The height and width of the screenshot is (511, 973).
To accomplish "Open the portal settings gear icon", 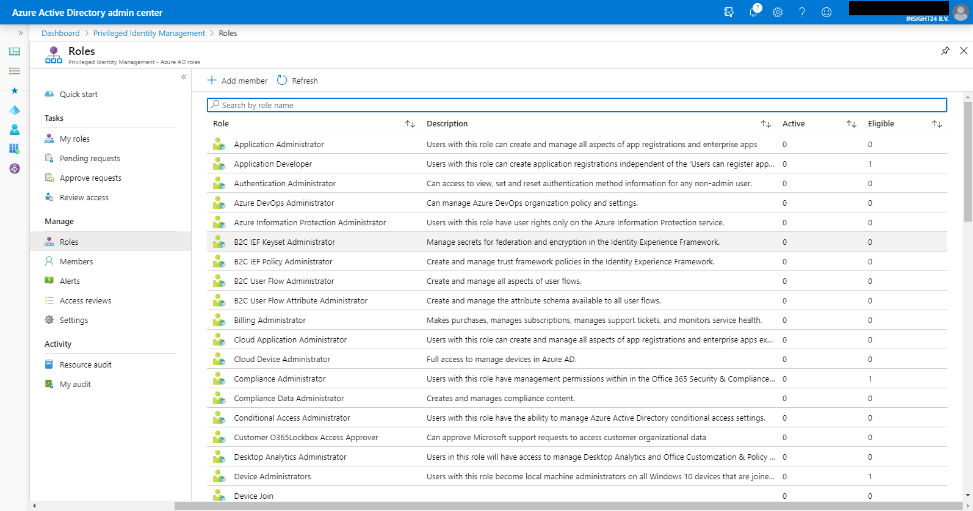I will click(x=778, y=12).
